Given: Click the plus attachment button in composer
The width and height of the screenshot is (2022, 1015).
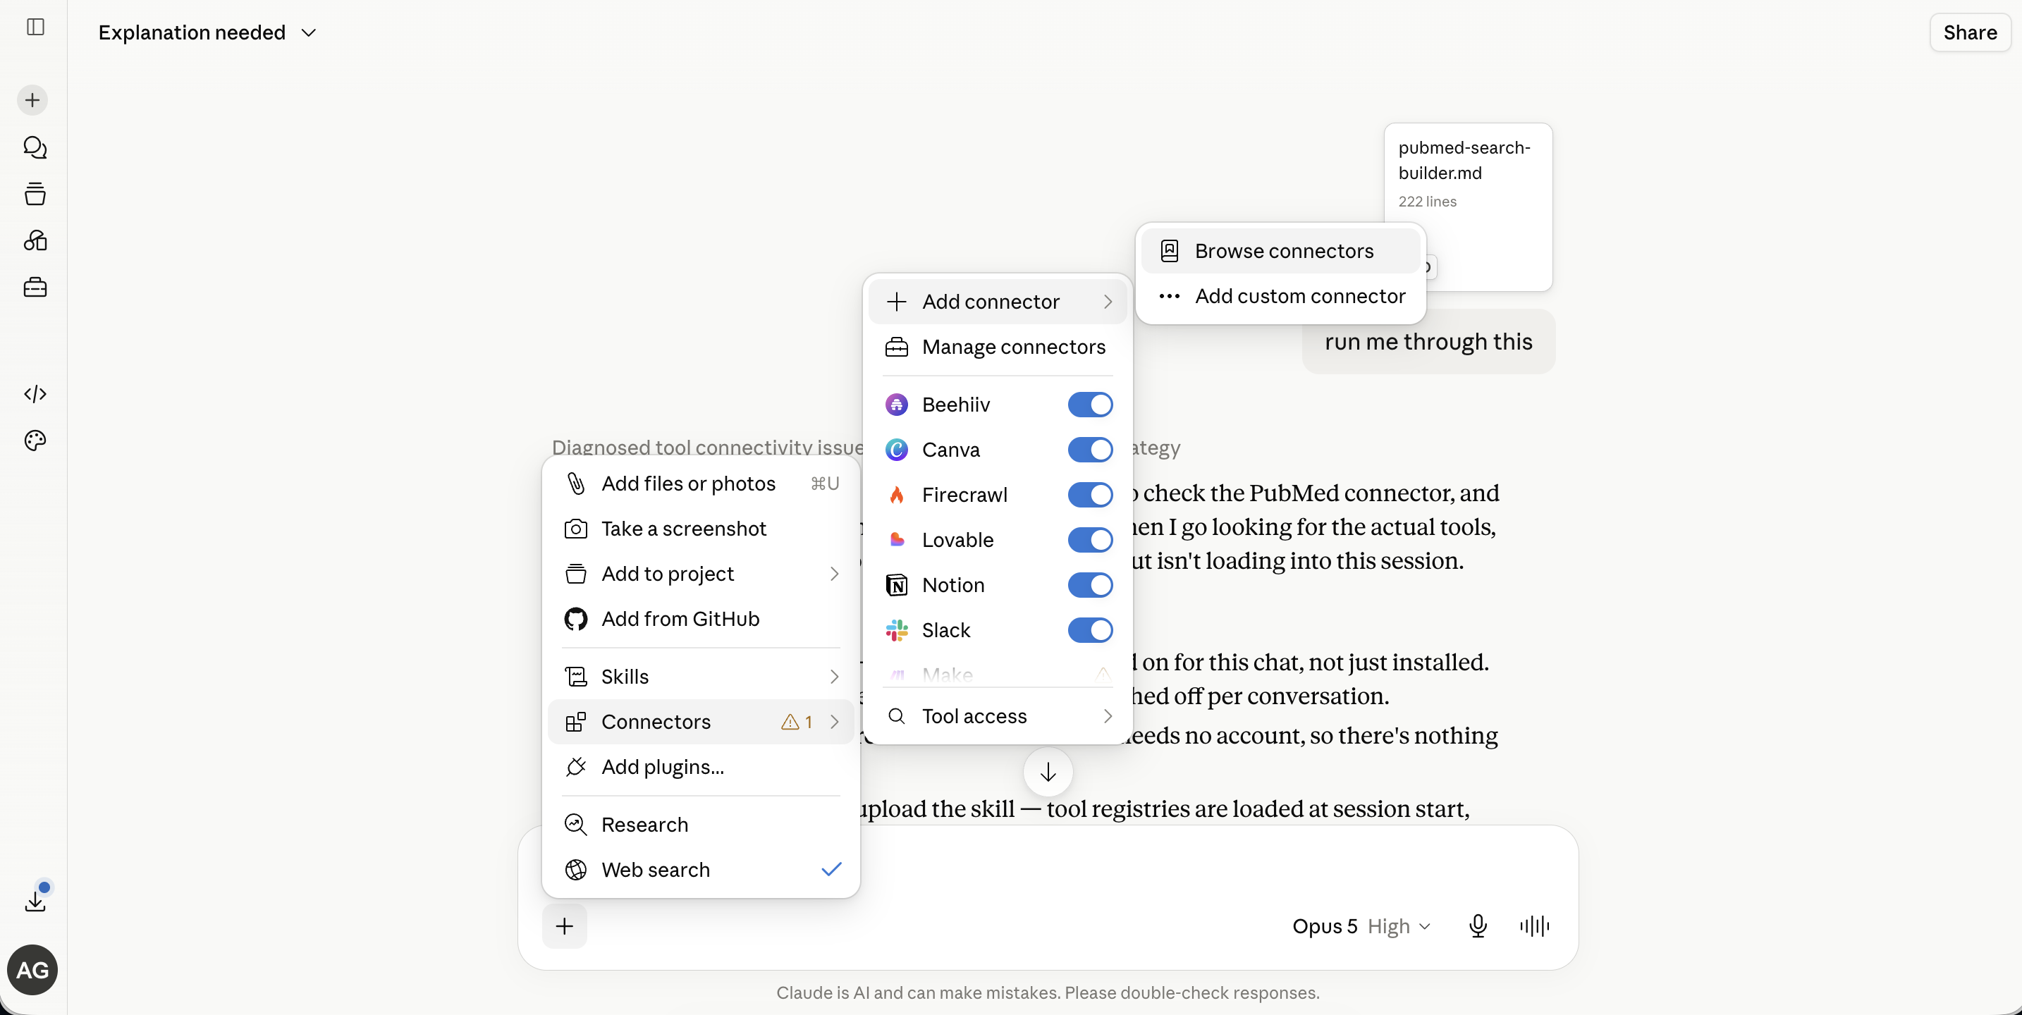Looking at the screenshot, I should pyautogui.click(x=565, y=926).
